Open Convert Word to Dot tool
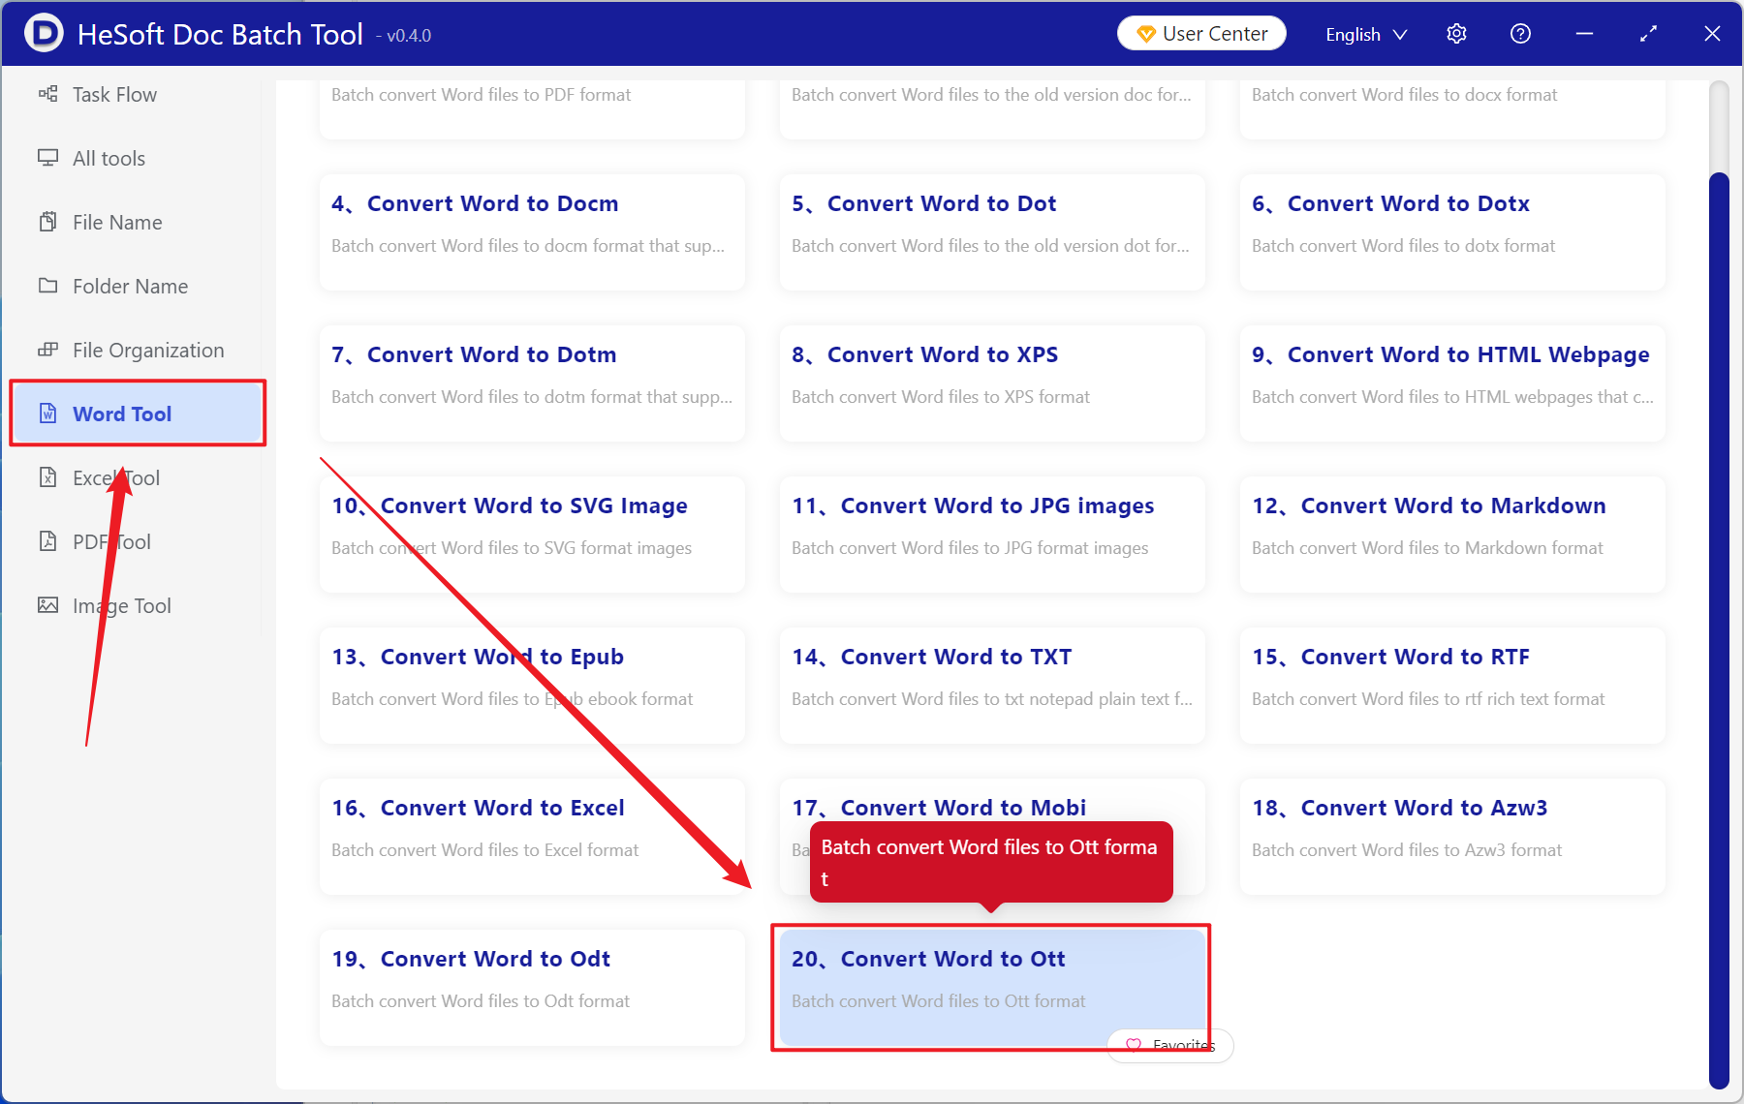The width and height of the screenshot is (1744, 1104). pyautogui.click(x=992, y=232)
